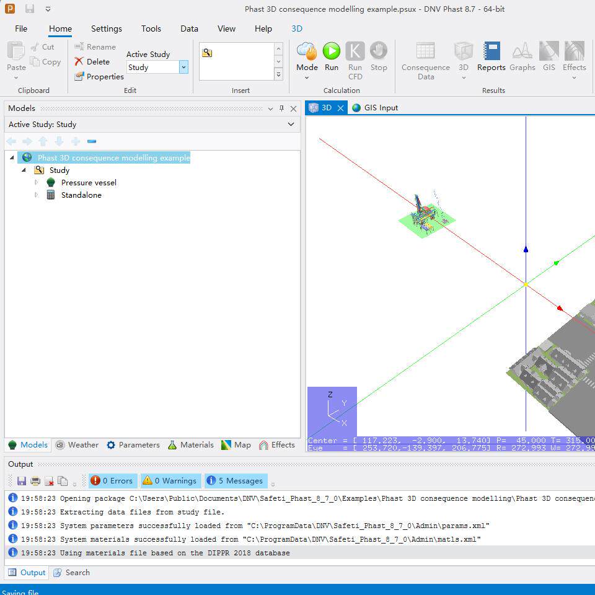The height and width of the screenshot is (595, 595).
Task: Click the move up arrow in Models toolbar
Action: click(43, 141)
